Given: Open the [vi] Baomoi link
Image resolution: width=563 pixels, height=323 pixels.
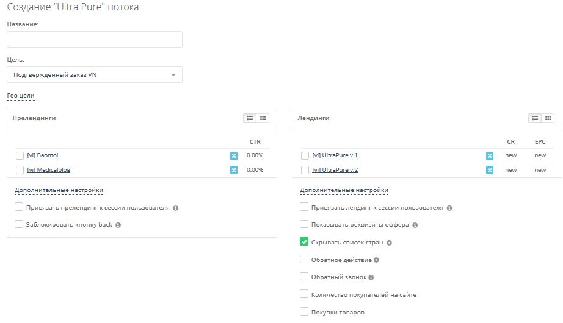Looking at the screenshot, I should [42, 155].
